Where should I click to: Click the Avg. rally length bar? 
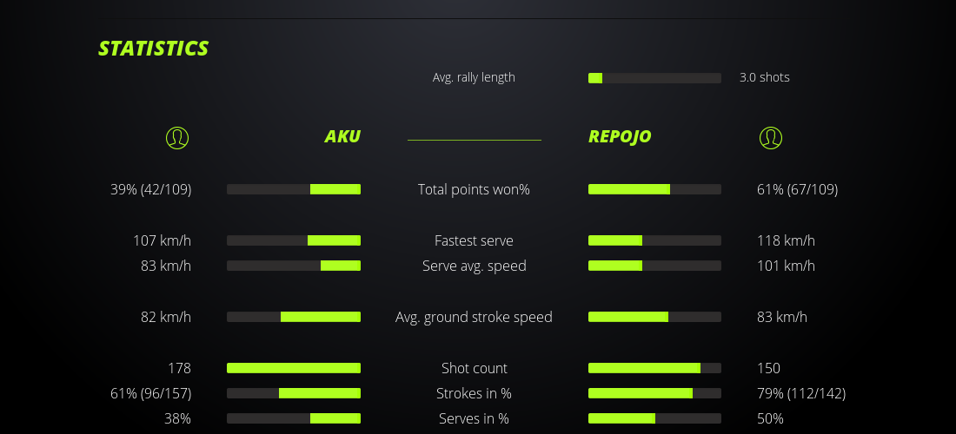point(654,78)
